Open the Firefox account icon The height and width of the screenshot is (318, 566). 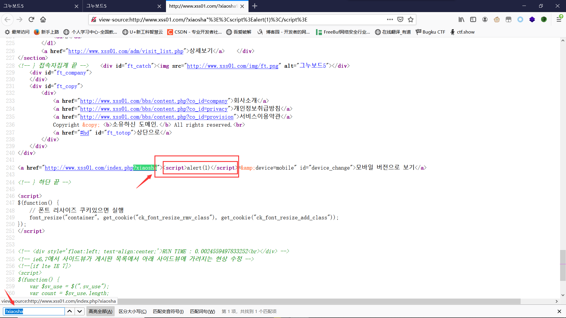(485, 19)
